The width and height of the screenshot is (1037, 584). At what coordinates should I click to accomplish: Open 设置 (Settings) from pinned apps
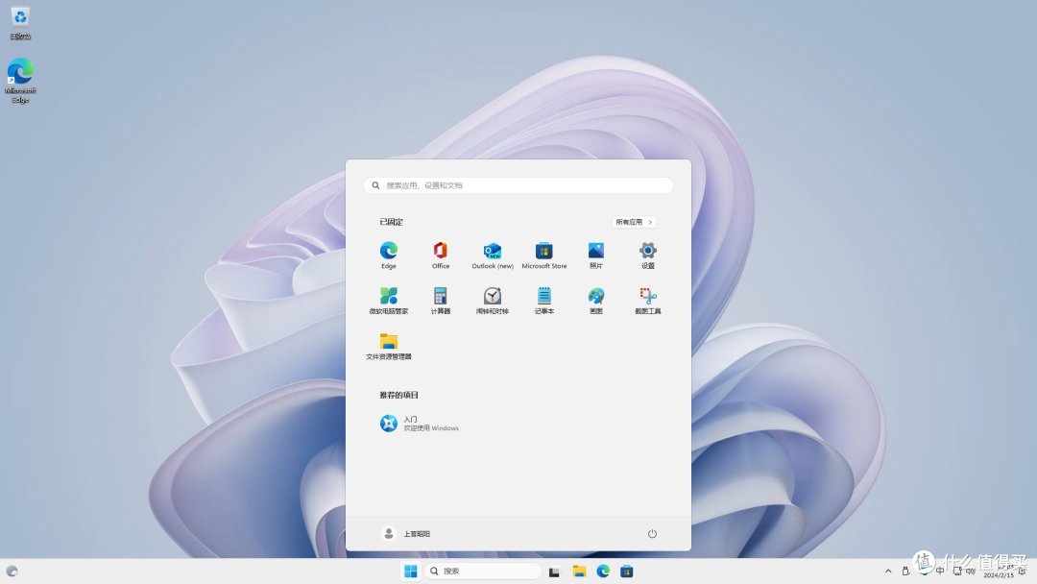point(647,255)
